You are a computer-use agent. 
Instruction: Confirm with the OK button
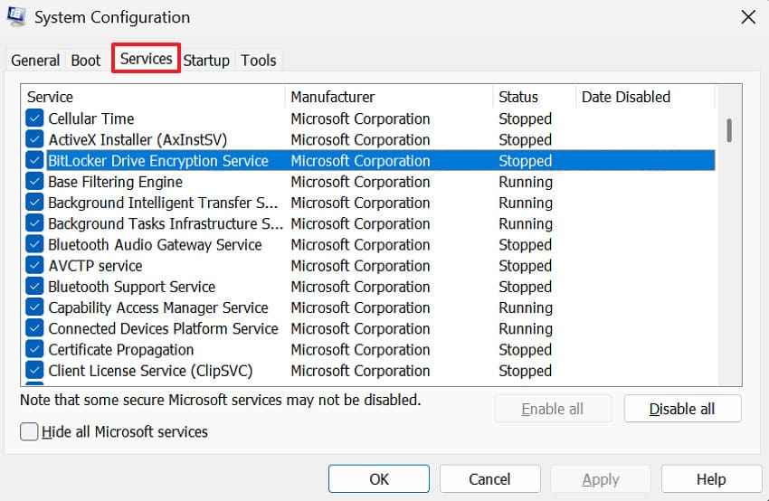tap(379, 478)
